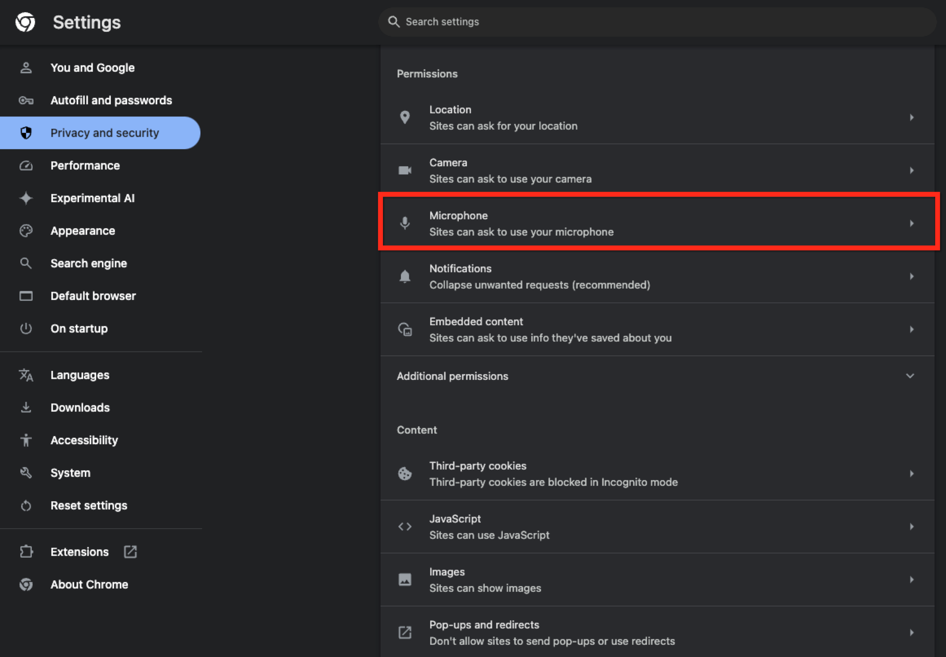
Task: Switch to Appearance in the sidebar
Action: [x=83, y=231]
